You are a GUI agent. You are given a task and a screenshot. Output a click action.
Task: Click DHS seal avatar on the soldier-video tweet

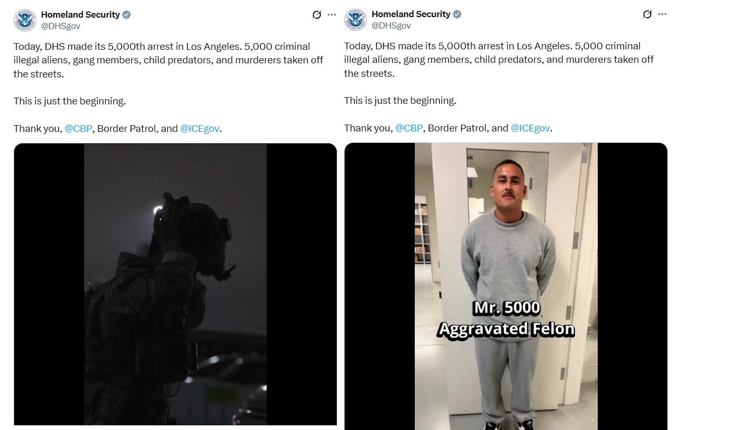coord(25,20)
